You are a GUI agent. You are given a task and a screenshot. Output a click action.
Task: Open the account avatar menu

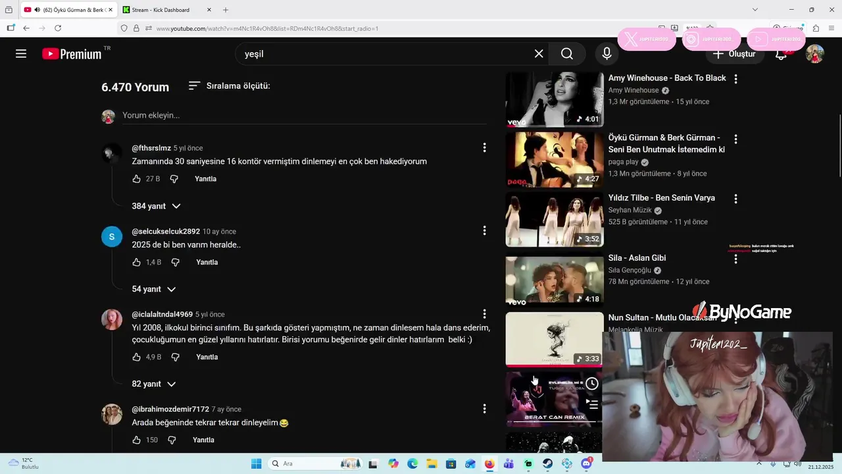click(x=815, y=54)
